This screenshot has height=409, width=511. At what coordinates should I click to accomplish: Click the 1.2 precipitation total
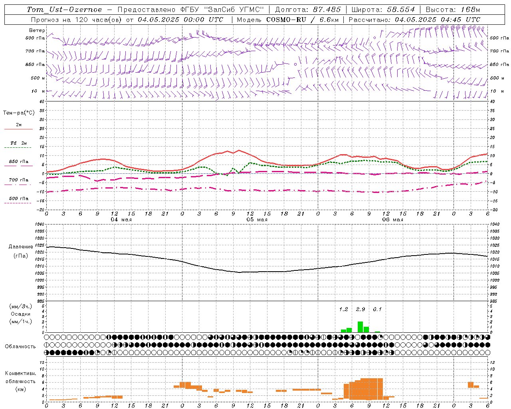click(x=343, y=310)
